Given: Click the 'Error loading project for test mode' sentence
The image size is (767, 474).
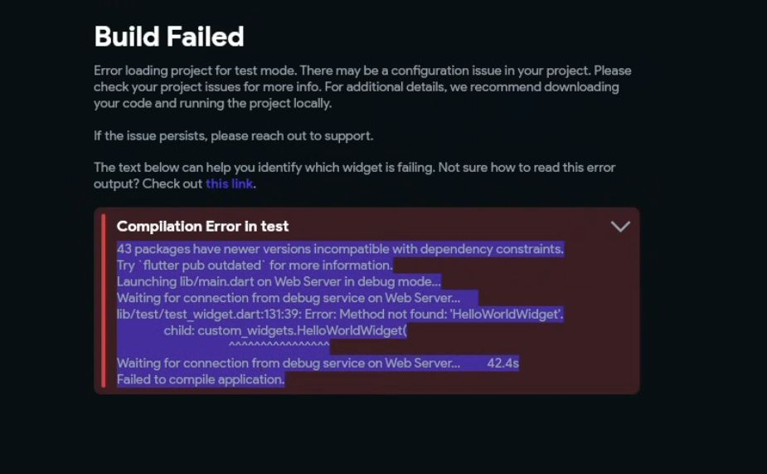Looking at the screenshot, I should pyautogui.click(x=195, y=71).
